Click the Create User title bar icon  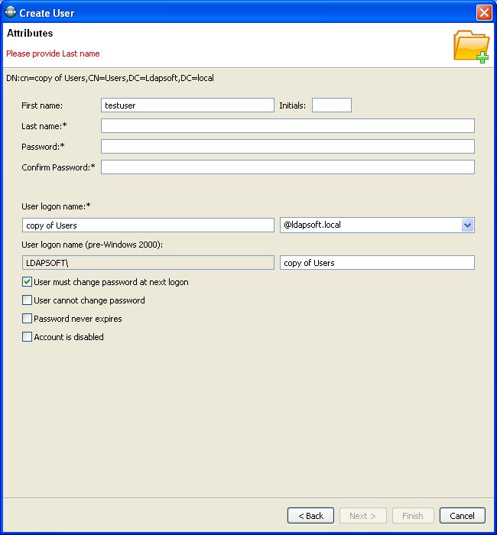pyautogui.click(x=10, y=13)
